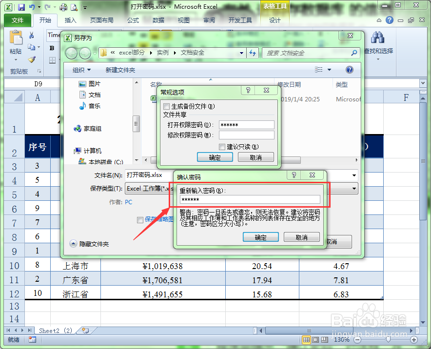Tick save thumbnail (保存缩略图) checkbox
431x349 pixels.
[140, 220]
